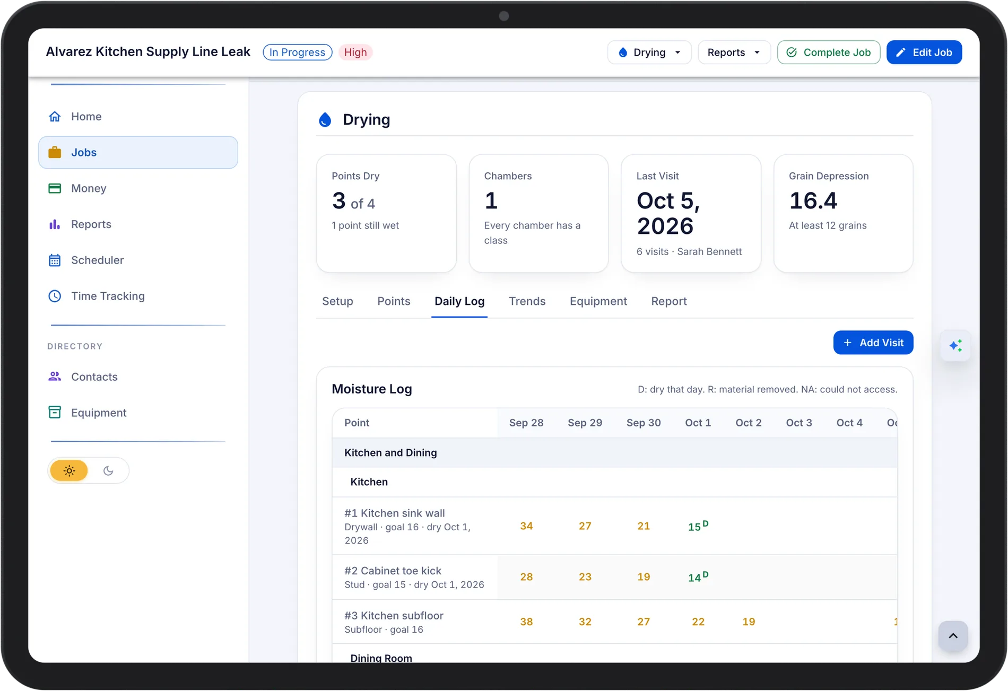Click the Edit Job button
Screen dimensions: 1008x691
click(924, 53)
